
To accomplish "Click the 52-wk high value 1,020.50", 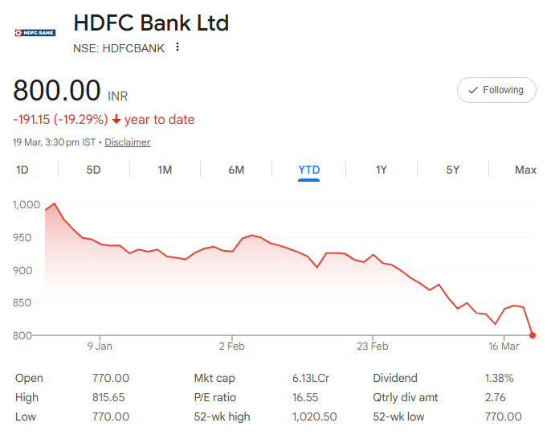I will (314, 417).
